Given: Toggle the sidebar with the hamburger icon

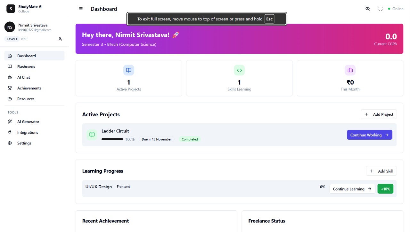Looking at the screenshot, I should [x=81, y=9].
